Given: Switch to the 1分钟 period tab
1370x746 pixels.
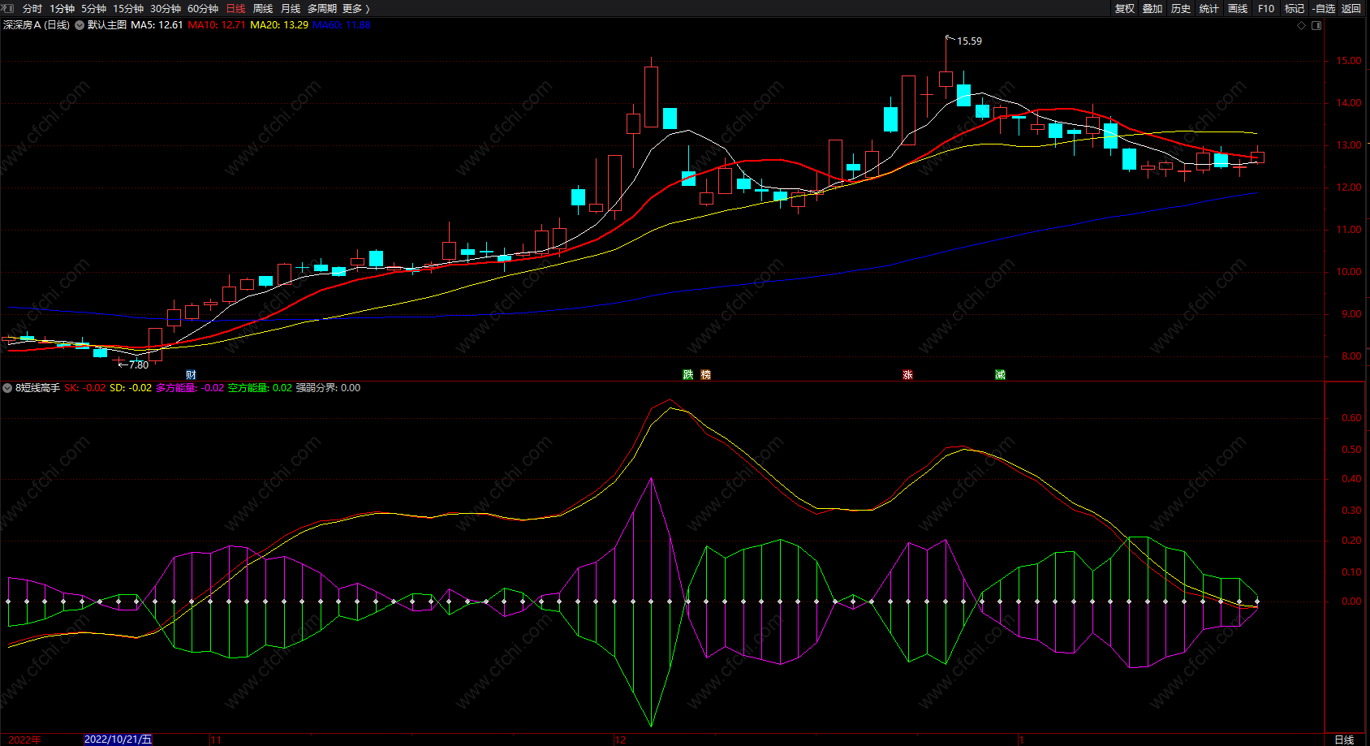Looking at the screenshot, I should pos(62,8).
